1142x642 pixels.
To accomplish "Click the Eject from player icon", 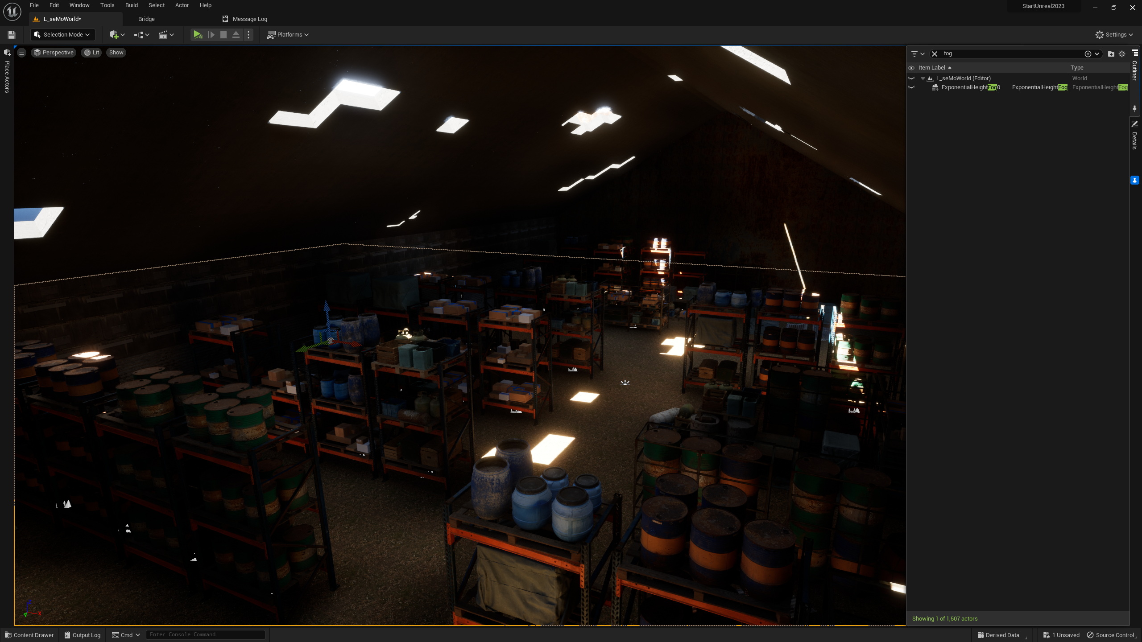I will tap(236, 34).
